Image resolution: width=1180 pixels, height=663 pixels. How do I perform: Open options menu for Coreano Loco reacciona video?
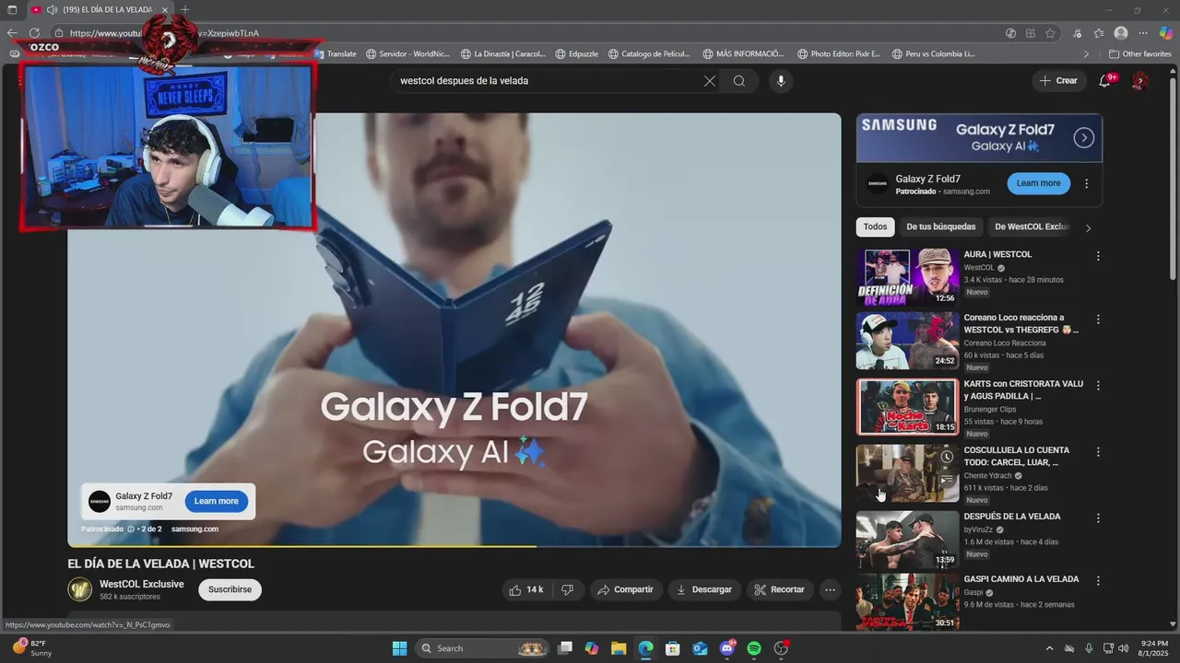1098,320
